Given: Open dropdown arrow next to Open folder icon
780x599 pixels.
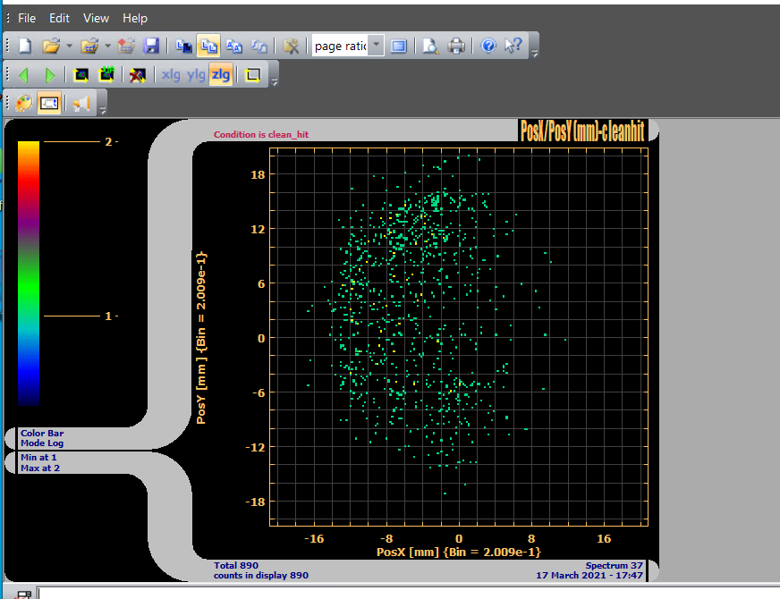Looking at the screenshot, I should 68,46.
